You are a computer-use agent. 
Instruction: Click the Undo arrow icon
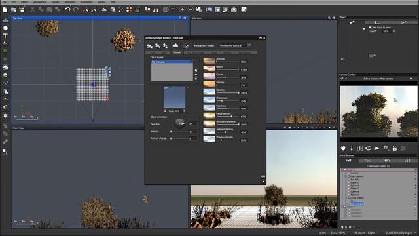coord(67,10)
